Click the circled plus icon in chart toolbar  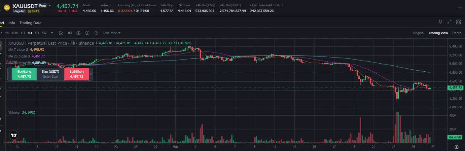(88, 33)
